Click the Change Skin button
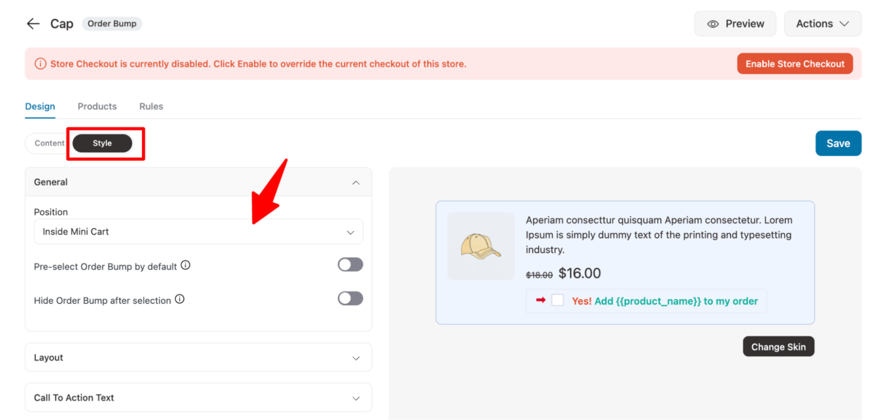The width and height of the screenshot is (873, 420). click(x=778, y=346)
